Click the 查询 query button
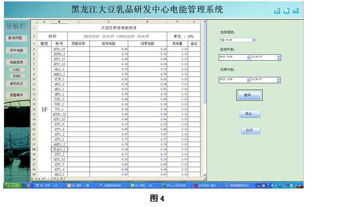 click(x=249, y=95)
